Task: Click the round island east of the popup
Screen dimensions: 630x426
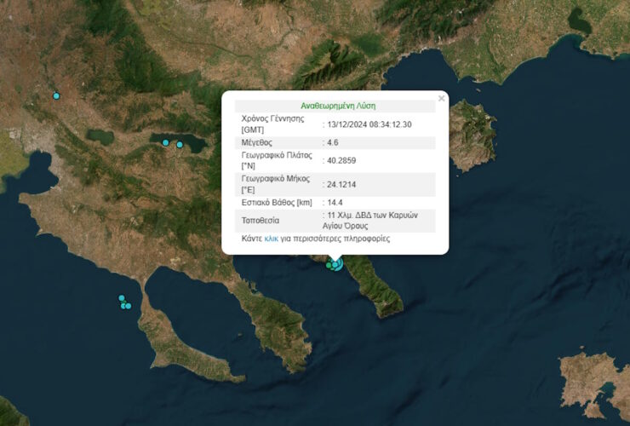Action: click(471, 134)
